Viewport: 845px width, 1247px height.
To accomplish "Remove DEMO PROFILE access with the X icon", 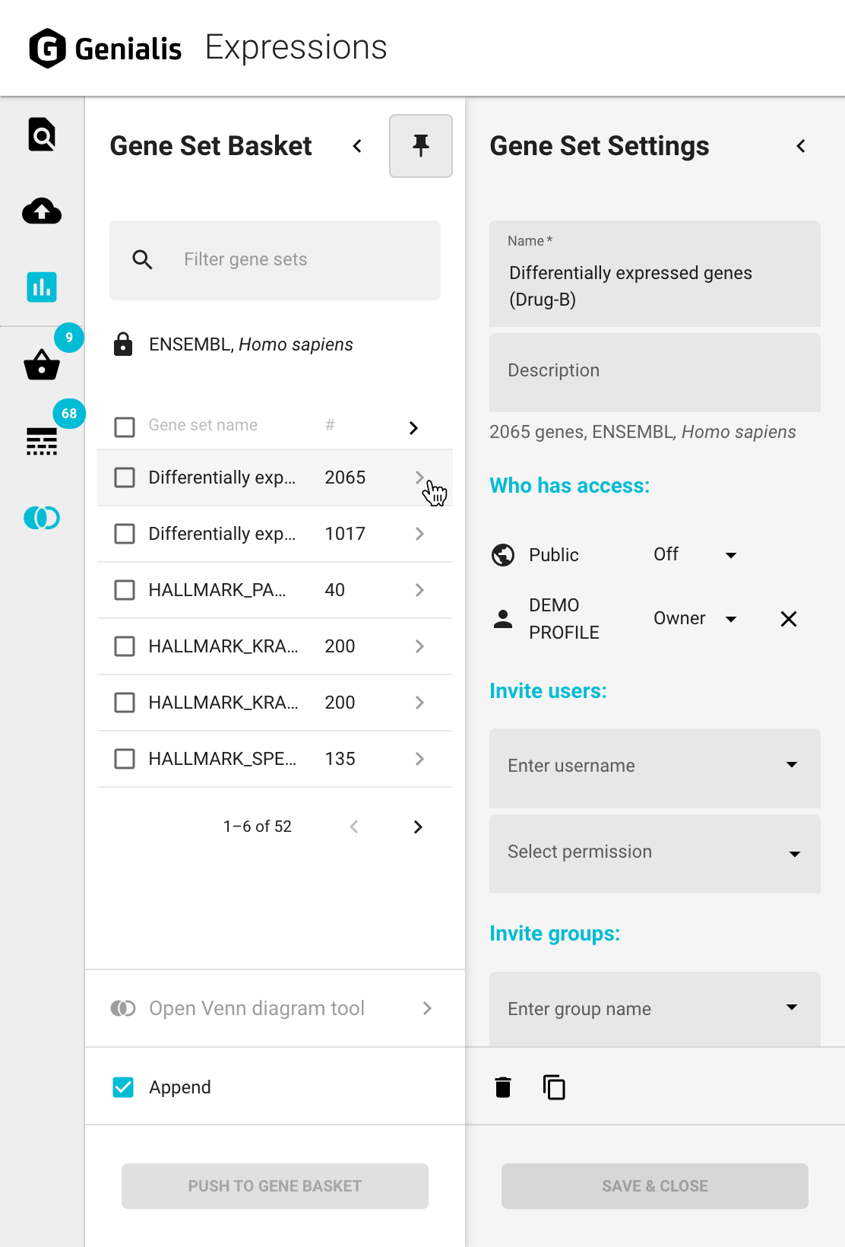I will tap(788, 618).
